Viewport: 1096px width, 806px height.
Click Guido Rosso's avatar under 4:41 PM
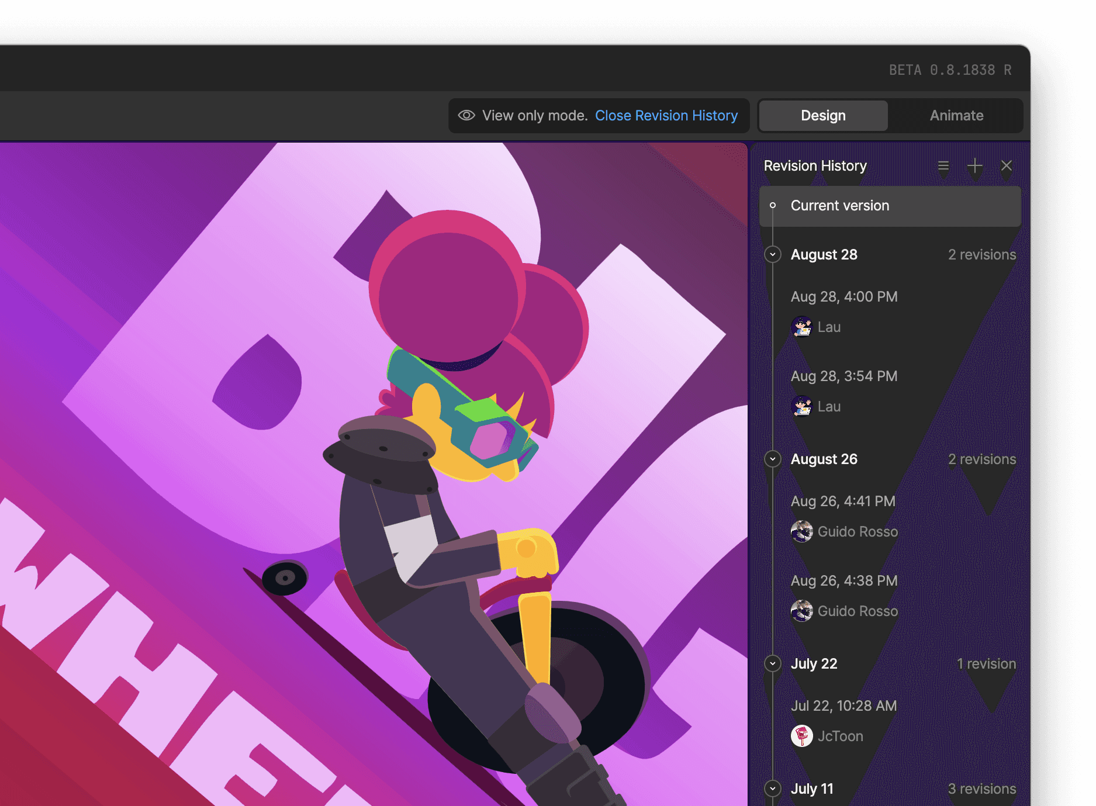tap(801, 531)
